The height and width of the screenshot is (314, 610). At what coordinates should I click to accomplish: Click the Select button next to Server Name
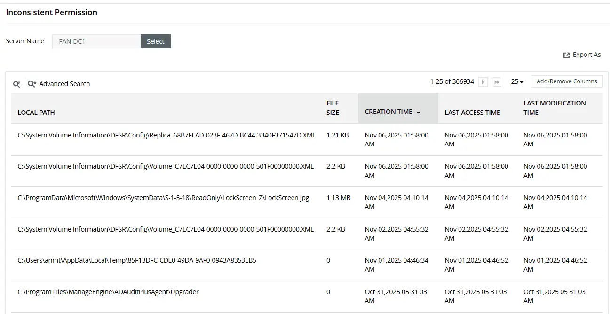pos(155,41)
